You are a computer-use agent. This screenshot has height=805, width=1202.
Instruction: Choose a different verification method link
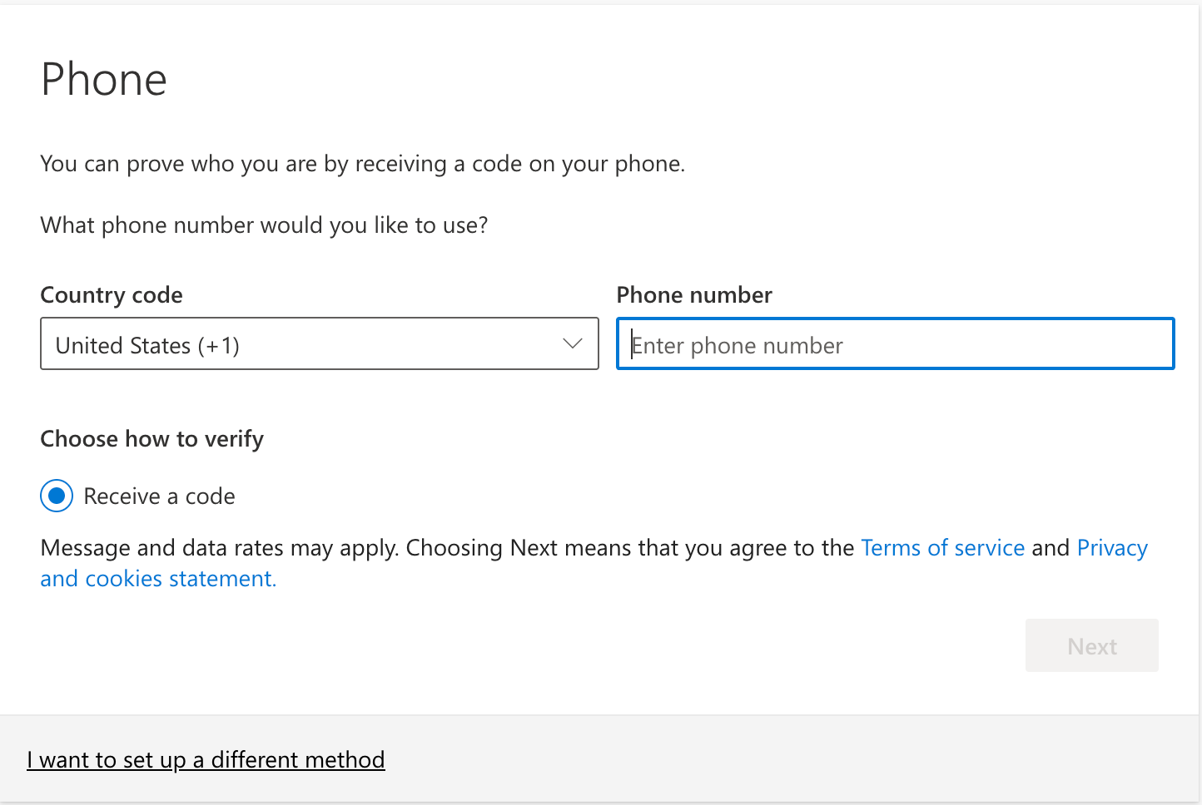206,759
